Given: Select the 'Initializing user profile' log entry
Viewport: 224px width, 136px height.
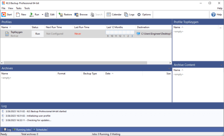Looking at the screenshot, I should click(x=28, y=116).
